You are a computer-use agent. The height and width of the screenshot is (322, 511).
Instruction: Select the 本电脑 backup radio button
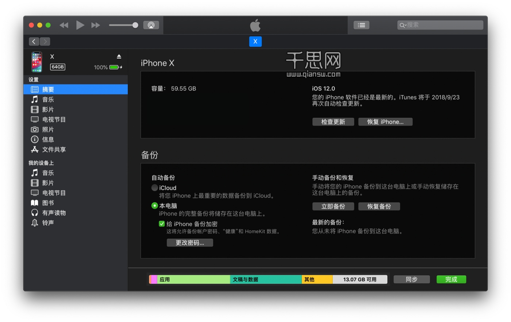[x=155, y=206]
